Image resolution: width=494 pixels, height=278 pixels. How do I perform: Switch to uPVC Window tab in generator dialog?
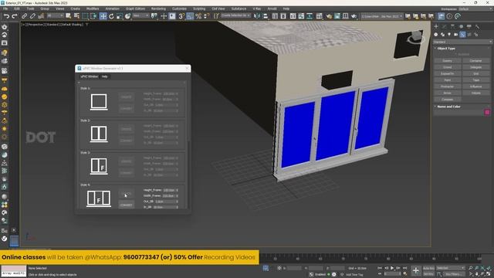click(90, 76)
